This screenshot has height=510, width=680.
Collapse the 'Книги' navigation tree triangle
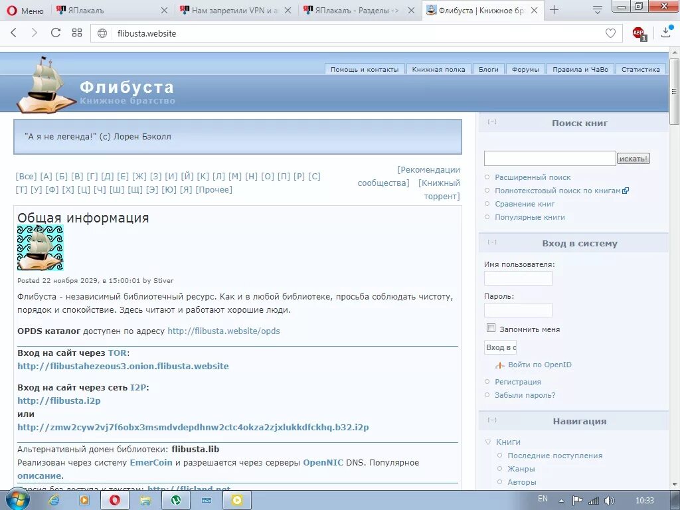click(488, 442)
